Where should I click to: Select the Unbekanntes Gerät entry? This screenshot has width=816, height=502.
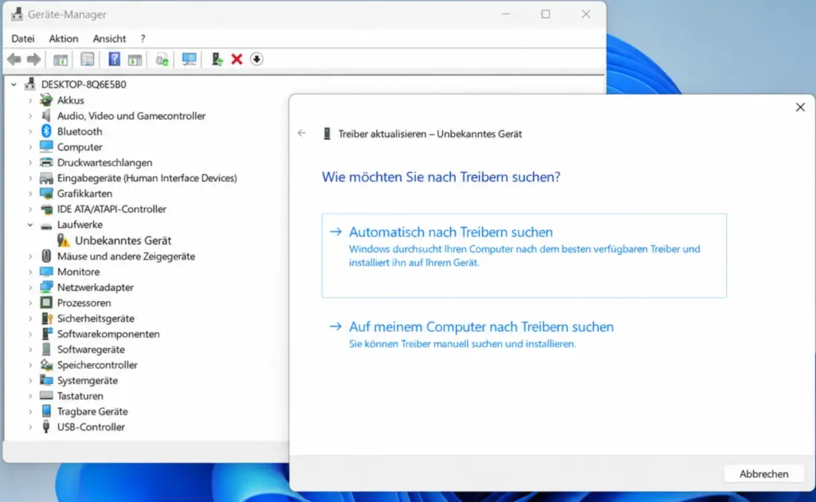pos(123,241)
